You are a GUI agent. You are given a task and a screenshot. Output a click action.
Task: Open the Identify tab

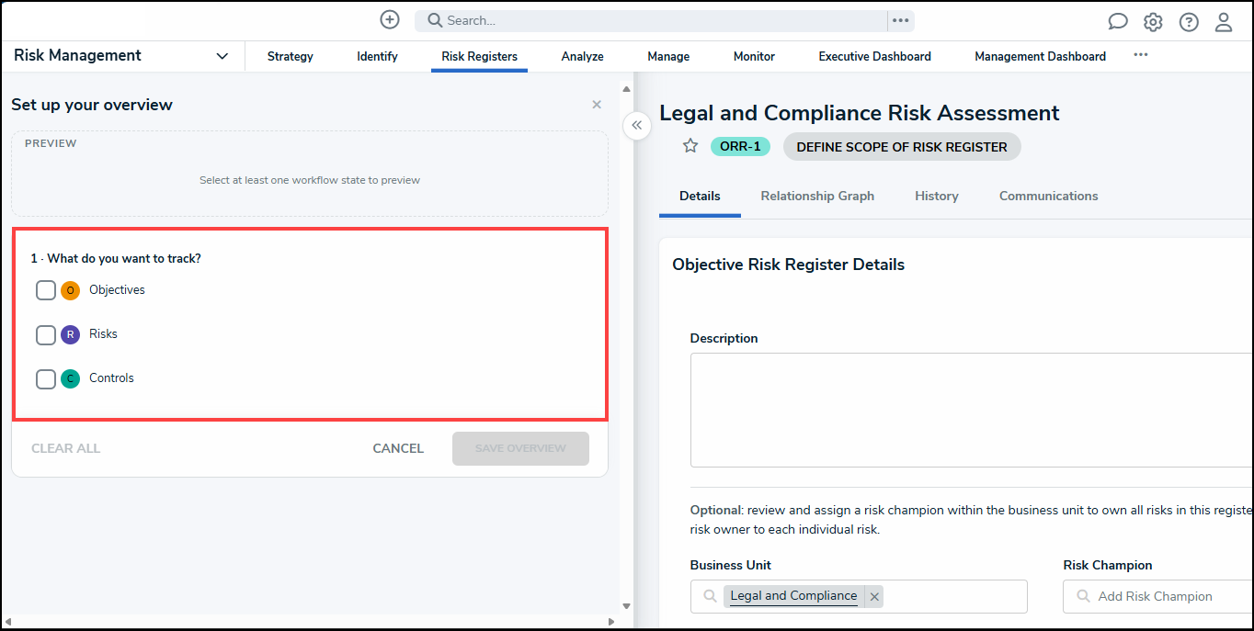coord(377,56)
